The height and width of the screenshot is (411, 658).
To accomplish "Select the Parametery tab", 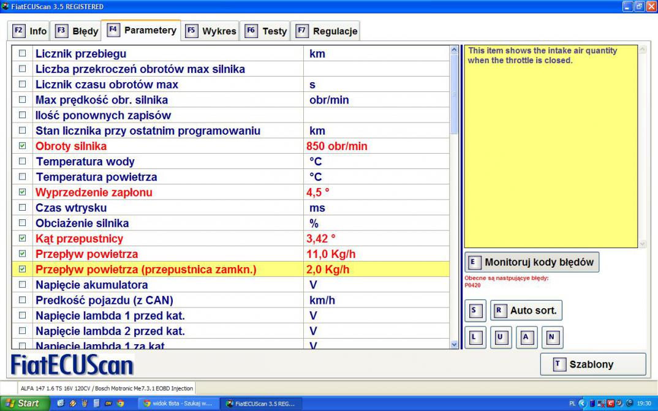I will tap(142, 30).
